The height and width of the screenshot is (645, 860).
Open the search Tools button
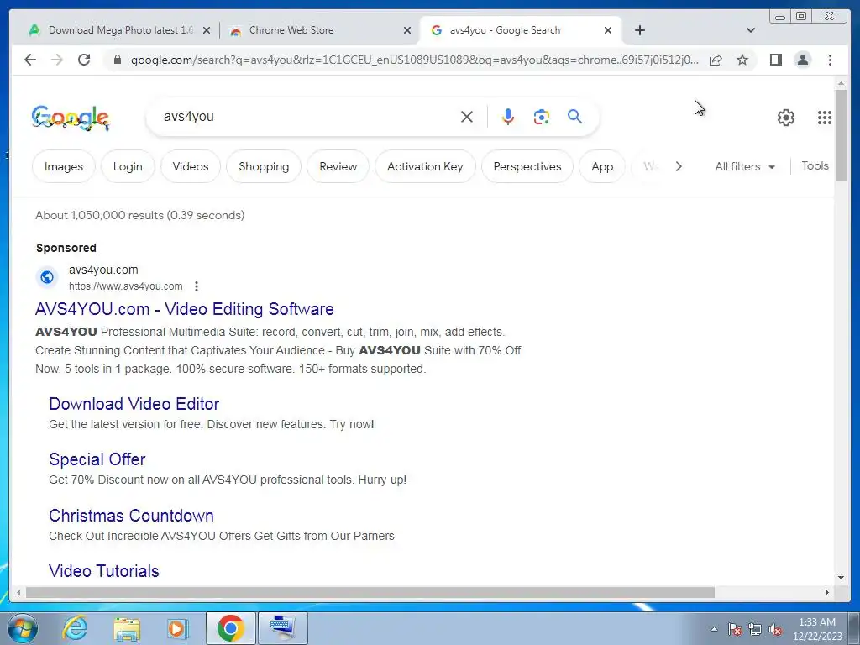pos(815,165)
